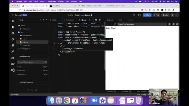Screen dimensions: 189x106
Task: Click the second editor layout icon
Action: [100, 20]
